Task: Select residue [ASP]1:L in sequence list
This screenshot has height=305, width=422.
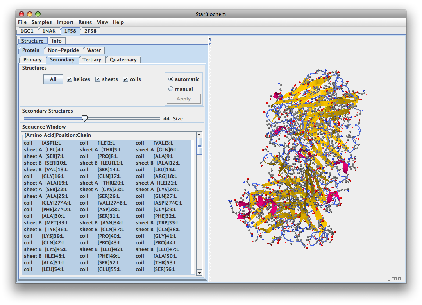Action: click(x=51, y=143)
